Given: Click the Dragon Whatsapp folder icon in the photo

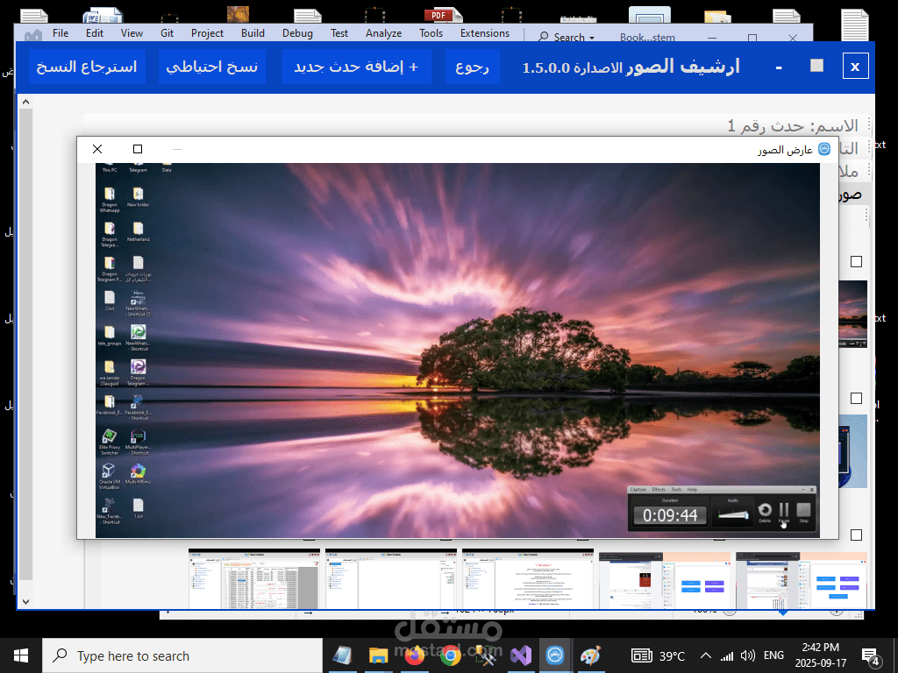Looking at the screenshot, I should (110, 200).
